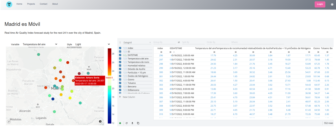Select index cell 310
This screenshot has width=336, height=136.
(161, 114)
